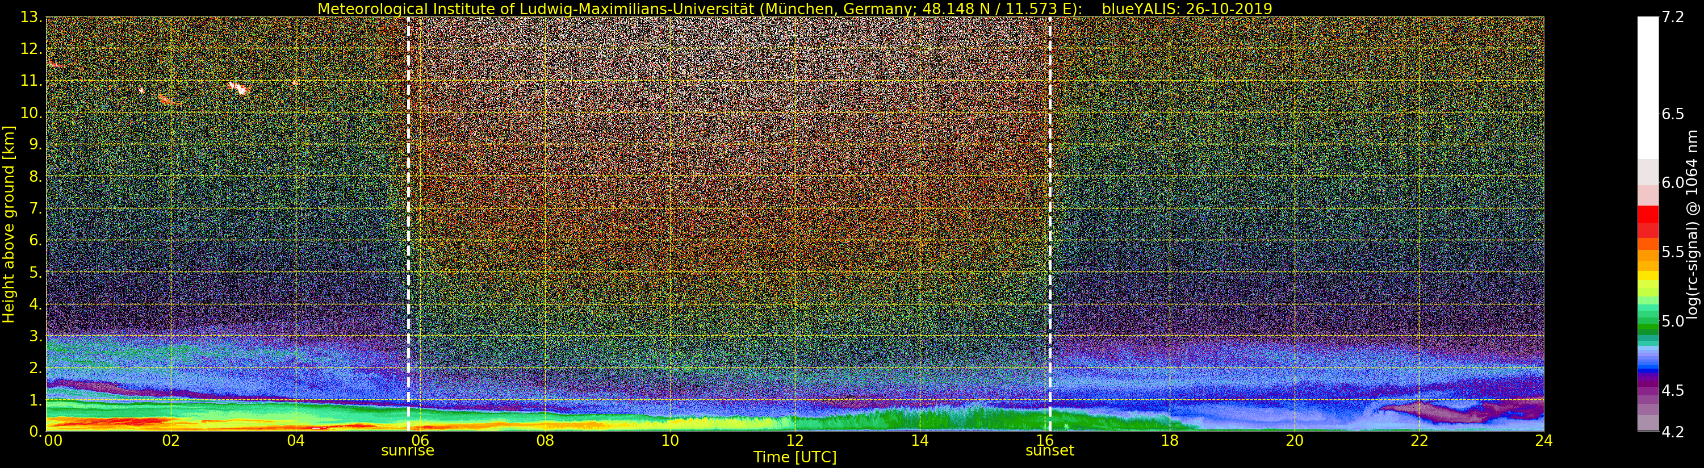This screenshot has width=1704, height=468.
Task: Click the height-axis tick '1.'
Action: click(35, 400)
